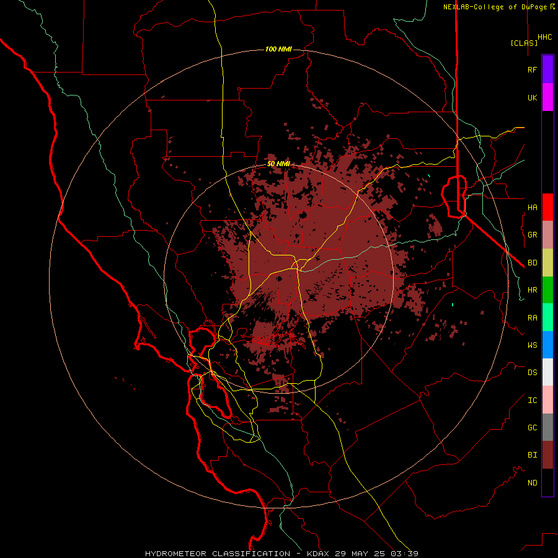Click the HA red legend swatch
Image resolution: width=558 pixels, height=558 pixels.
[547, 207]
